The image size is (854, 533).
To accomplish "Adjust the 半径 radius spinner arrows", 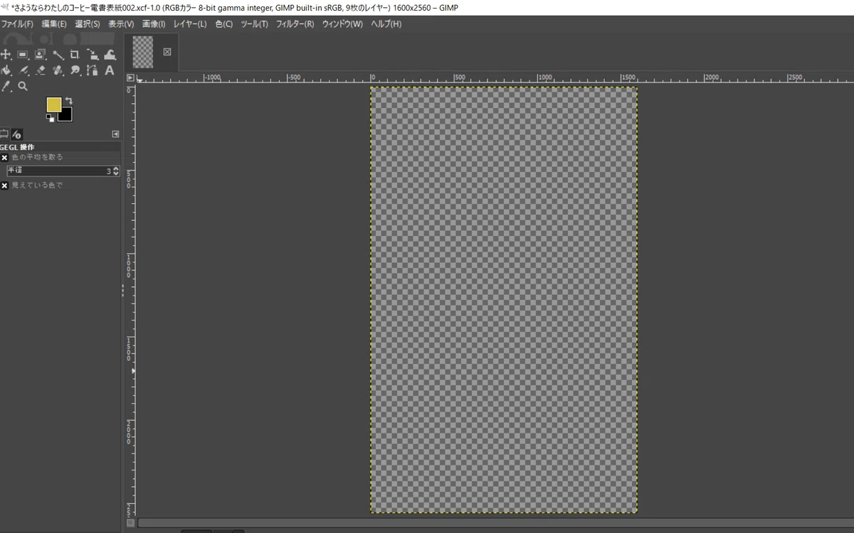I will (116, 171).
